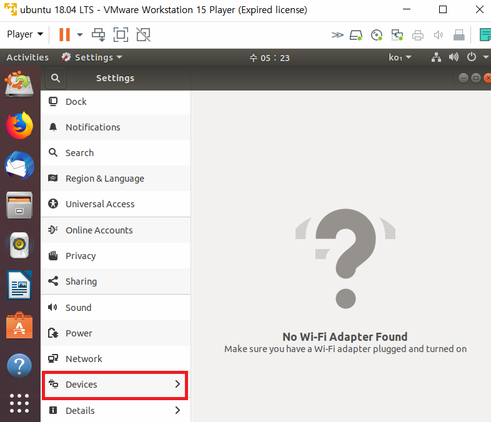
Task: Click the CD/DVD drive device icon
Action: point(377,35)
